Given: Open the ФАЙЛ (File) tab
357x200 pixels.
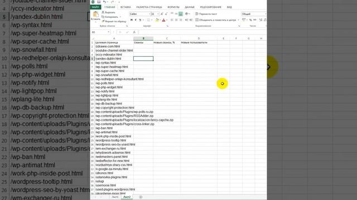Looking at the screenshot, I should (x=95, y=7).
